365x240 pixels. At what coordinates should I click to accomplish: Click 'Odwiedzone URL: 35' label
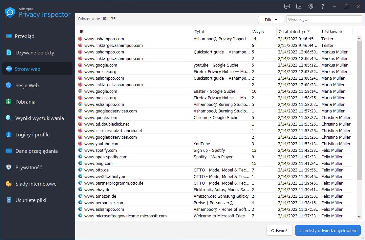click(97, 19)
